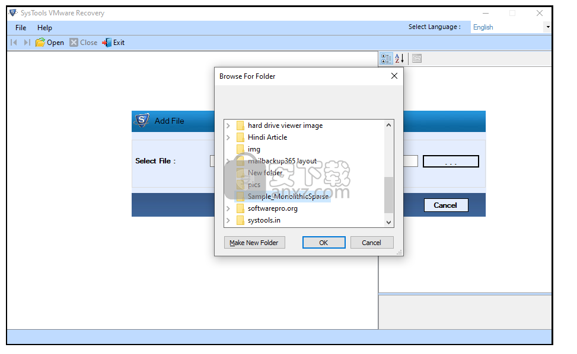Click the resize grip of the Browse dialog
The height and width of the screenshot is (354, 577).
coord(399,252)
